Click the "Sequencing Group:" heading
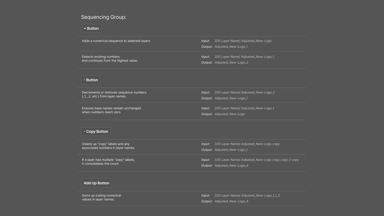 pos(104,17)
